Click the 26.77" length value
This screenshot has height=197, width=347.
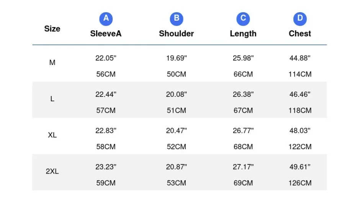(243, 131)
